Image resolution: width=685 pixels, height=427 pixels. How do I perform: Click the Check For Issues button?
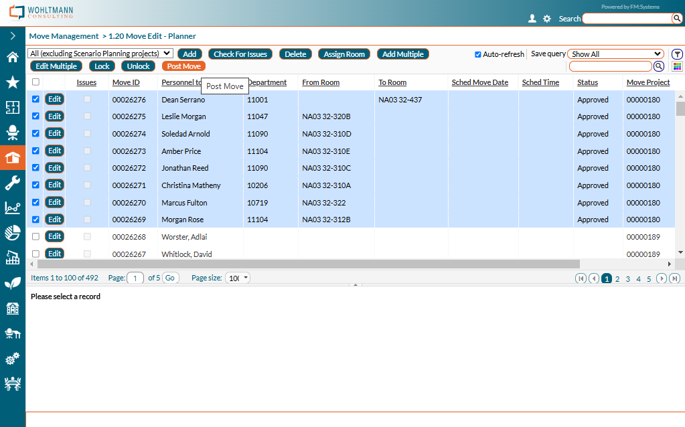[240, 54]
